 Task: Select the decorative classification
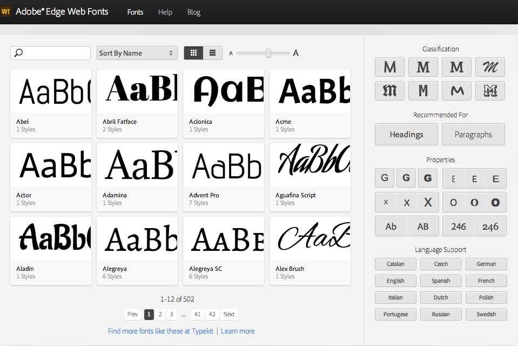point(490,91)
